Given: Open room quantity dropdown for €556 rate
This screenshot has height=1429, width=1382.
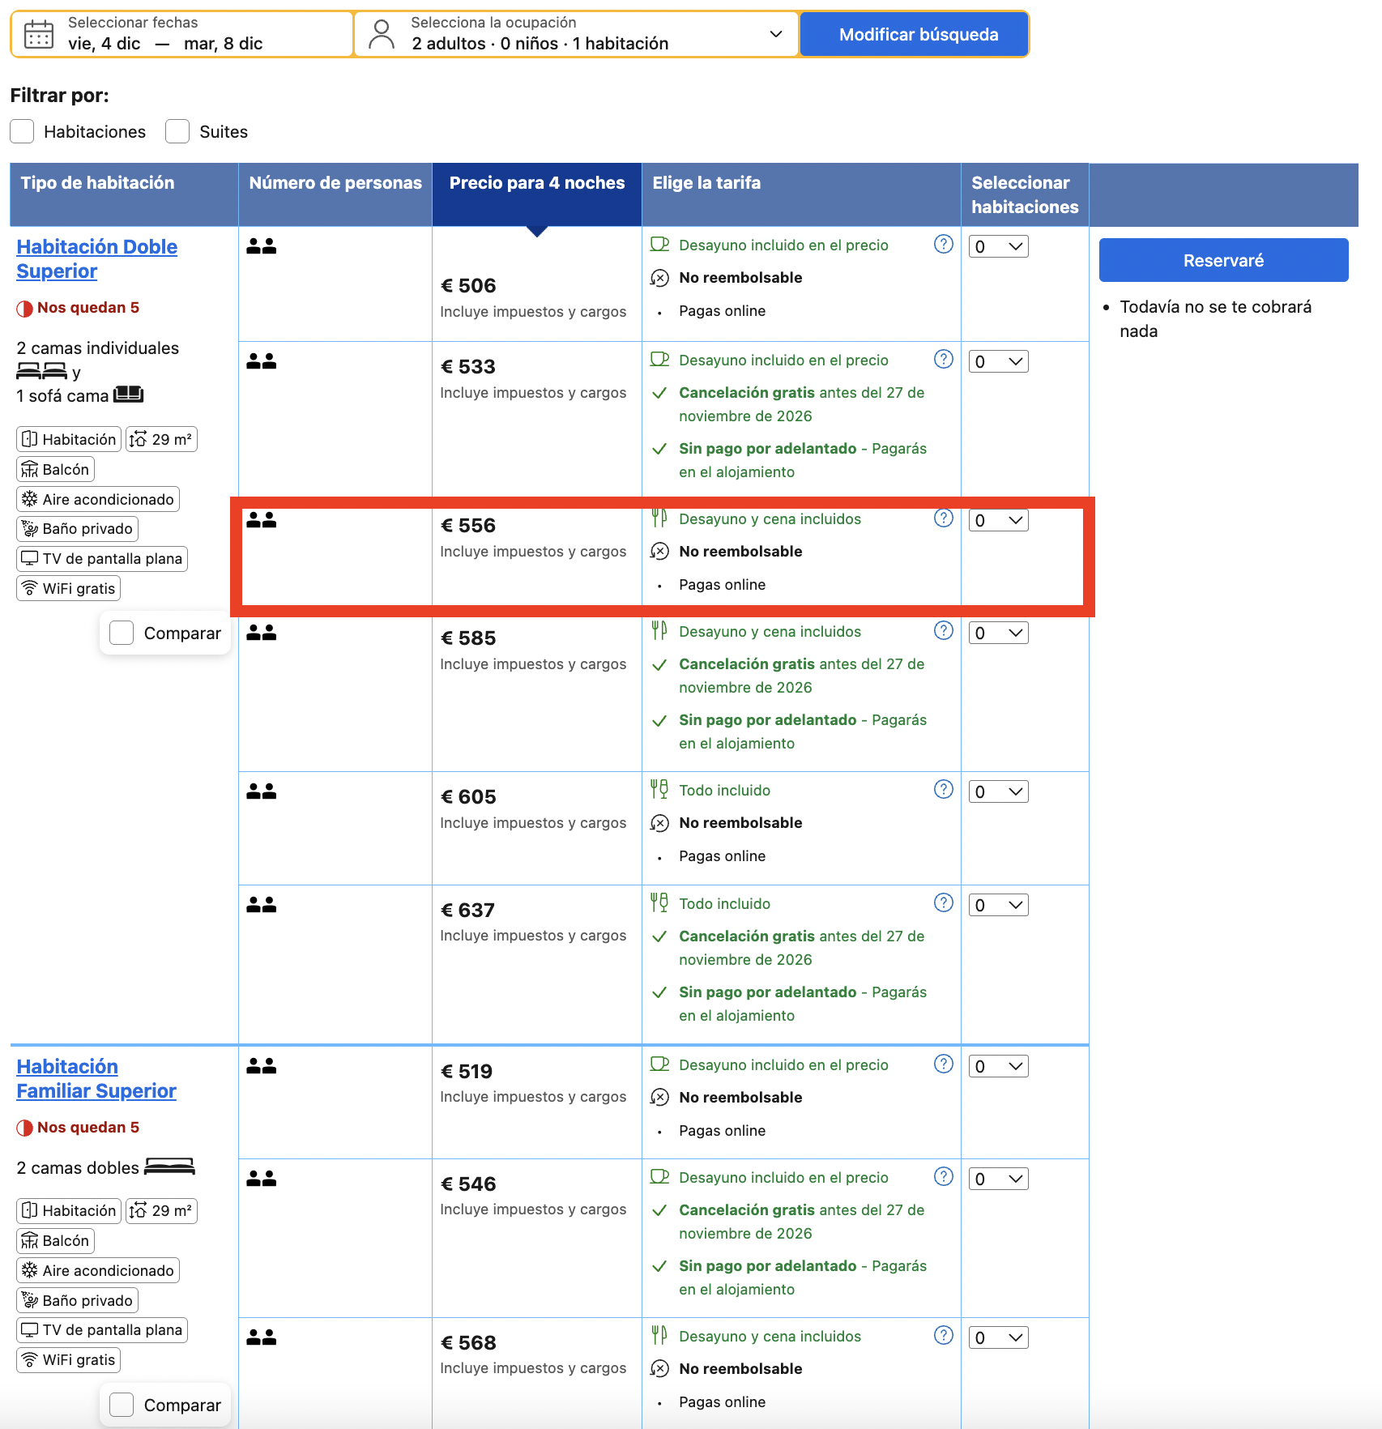Looking at the screenshot, I should click(x=999, y=520).
